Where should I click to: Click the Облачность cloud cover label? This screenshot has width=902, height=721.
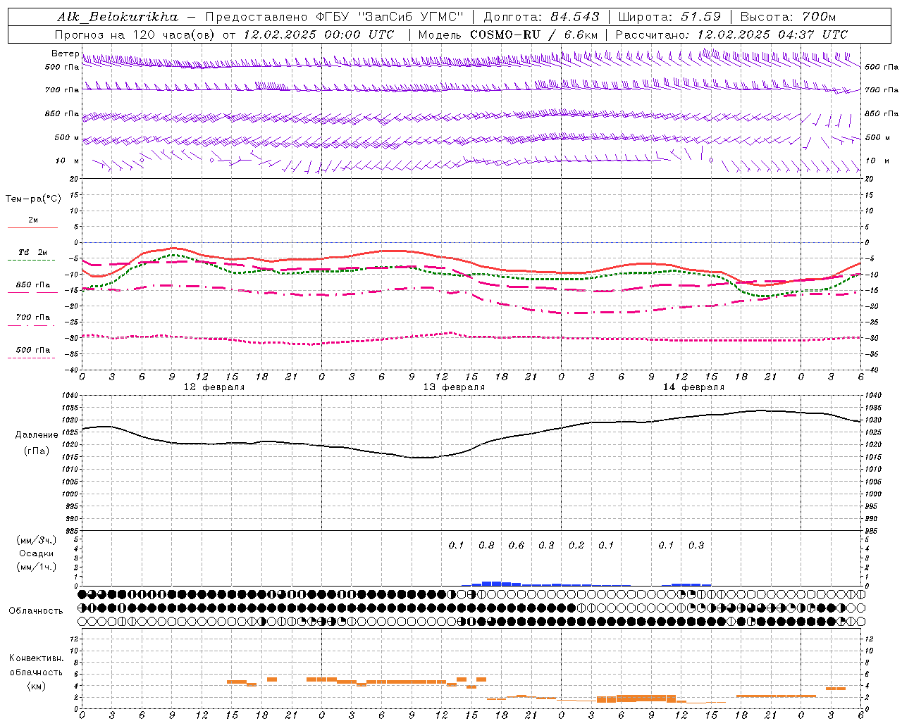(36, 611)
